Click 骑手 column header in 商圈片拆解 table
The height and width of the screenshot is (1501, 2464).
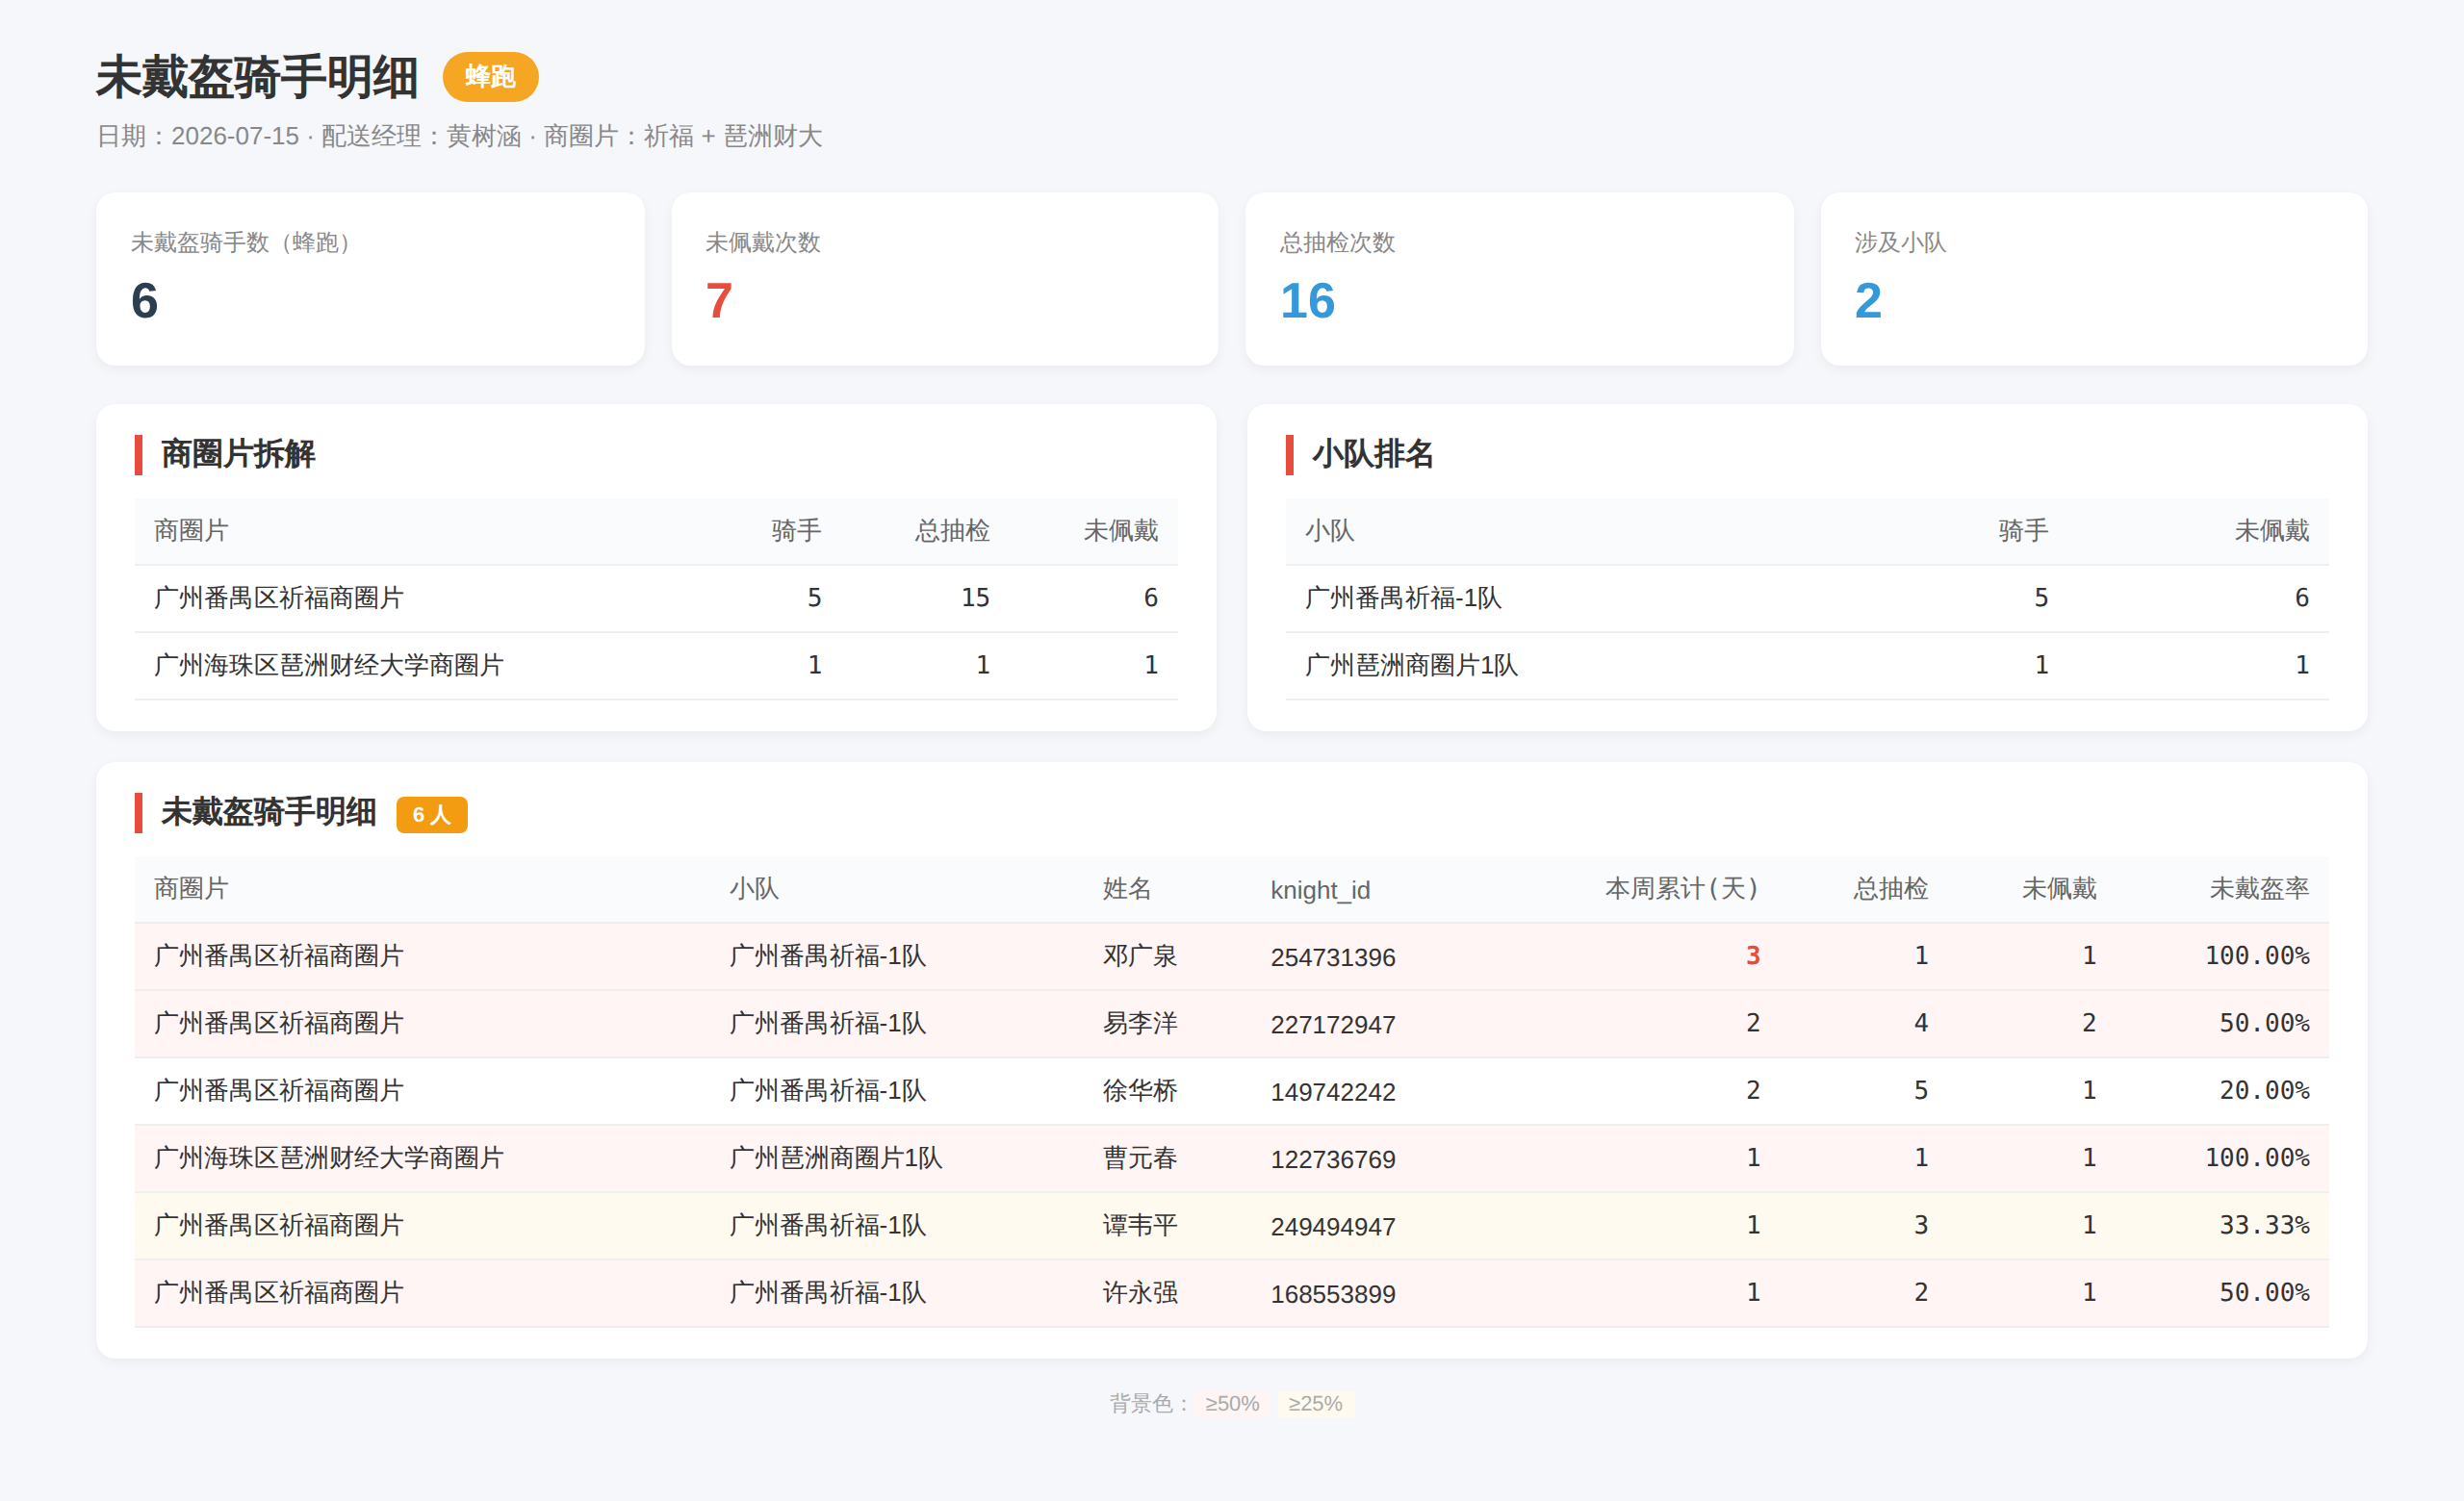pos(796,531)
